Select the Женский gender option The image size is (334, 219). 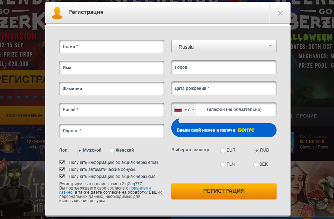[112, 150]
